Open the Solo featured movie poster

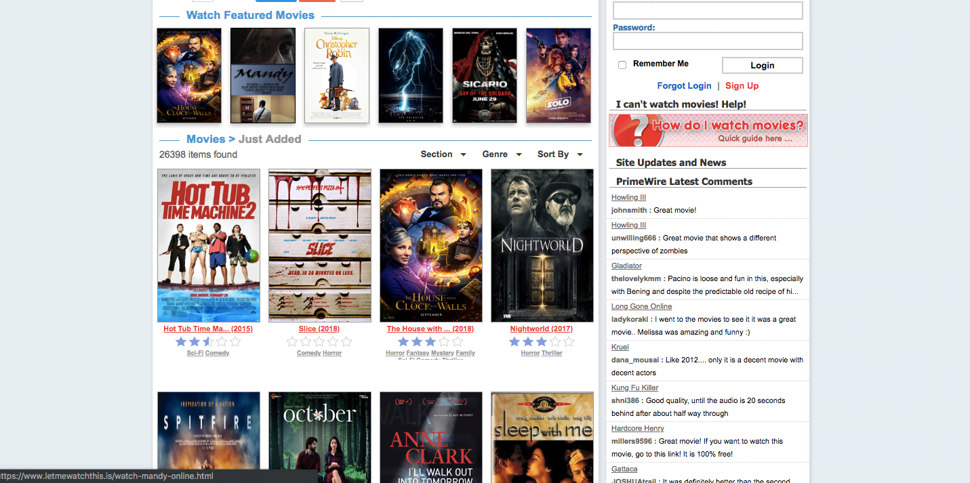(x=559, y=75)
